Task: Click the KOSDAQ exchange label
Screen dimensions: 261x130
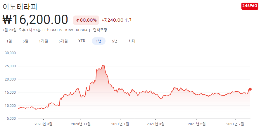Action: (83, 30)
